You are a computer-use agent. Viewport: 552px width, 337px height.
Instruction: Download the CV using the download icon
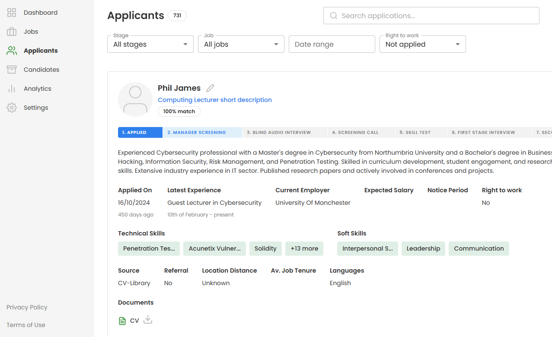pos(147,320)
